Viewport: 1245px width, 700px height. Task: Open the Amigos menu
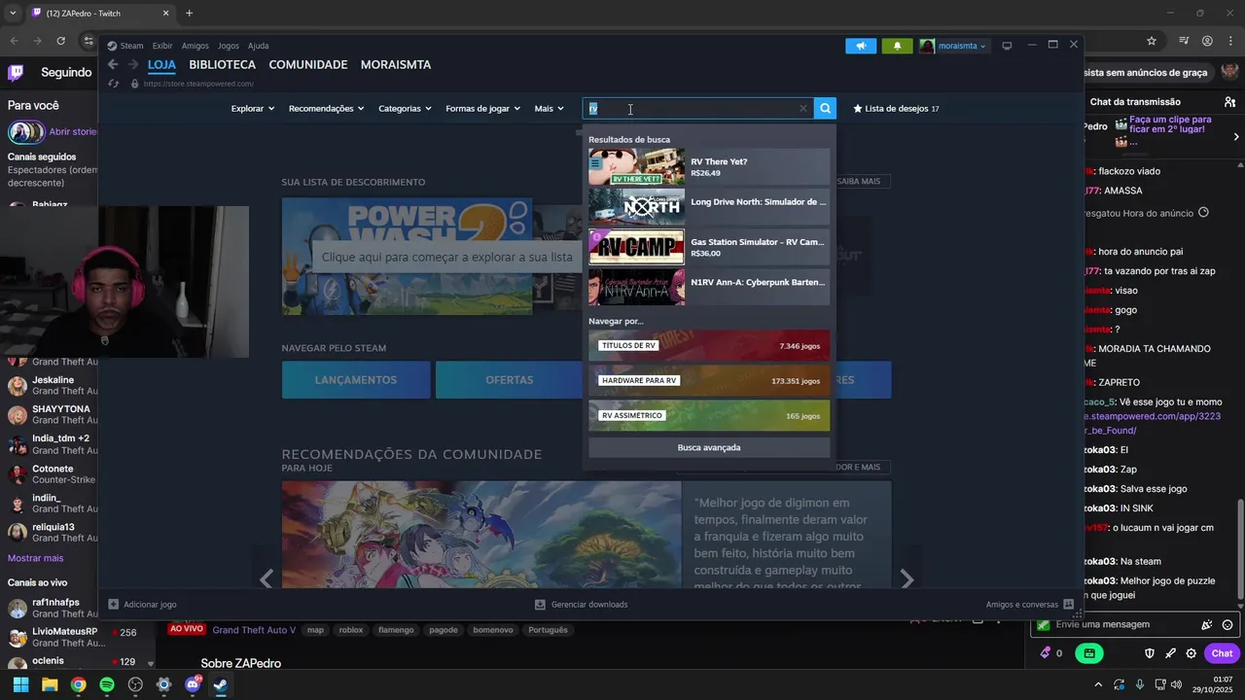coord(195,46)
